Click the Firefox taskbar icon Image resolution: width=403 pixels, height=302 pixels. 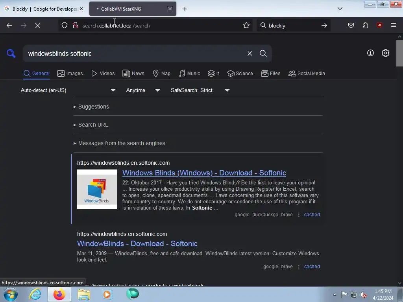tap(59, 294)
